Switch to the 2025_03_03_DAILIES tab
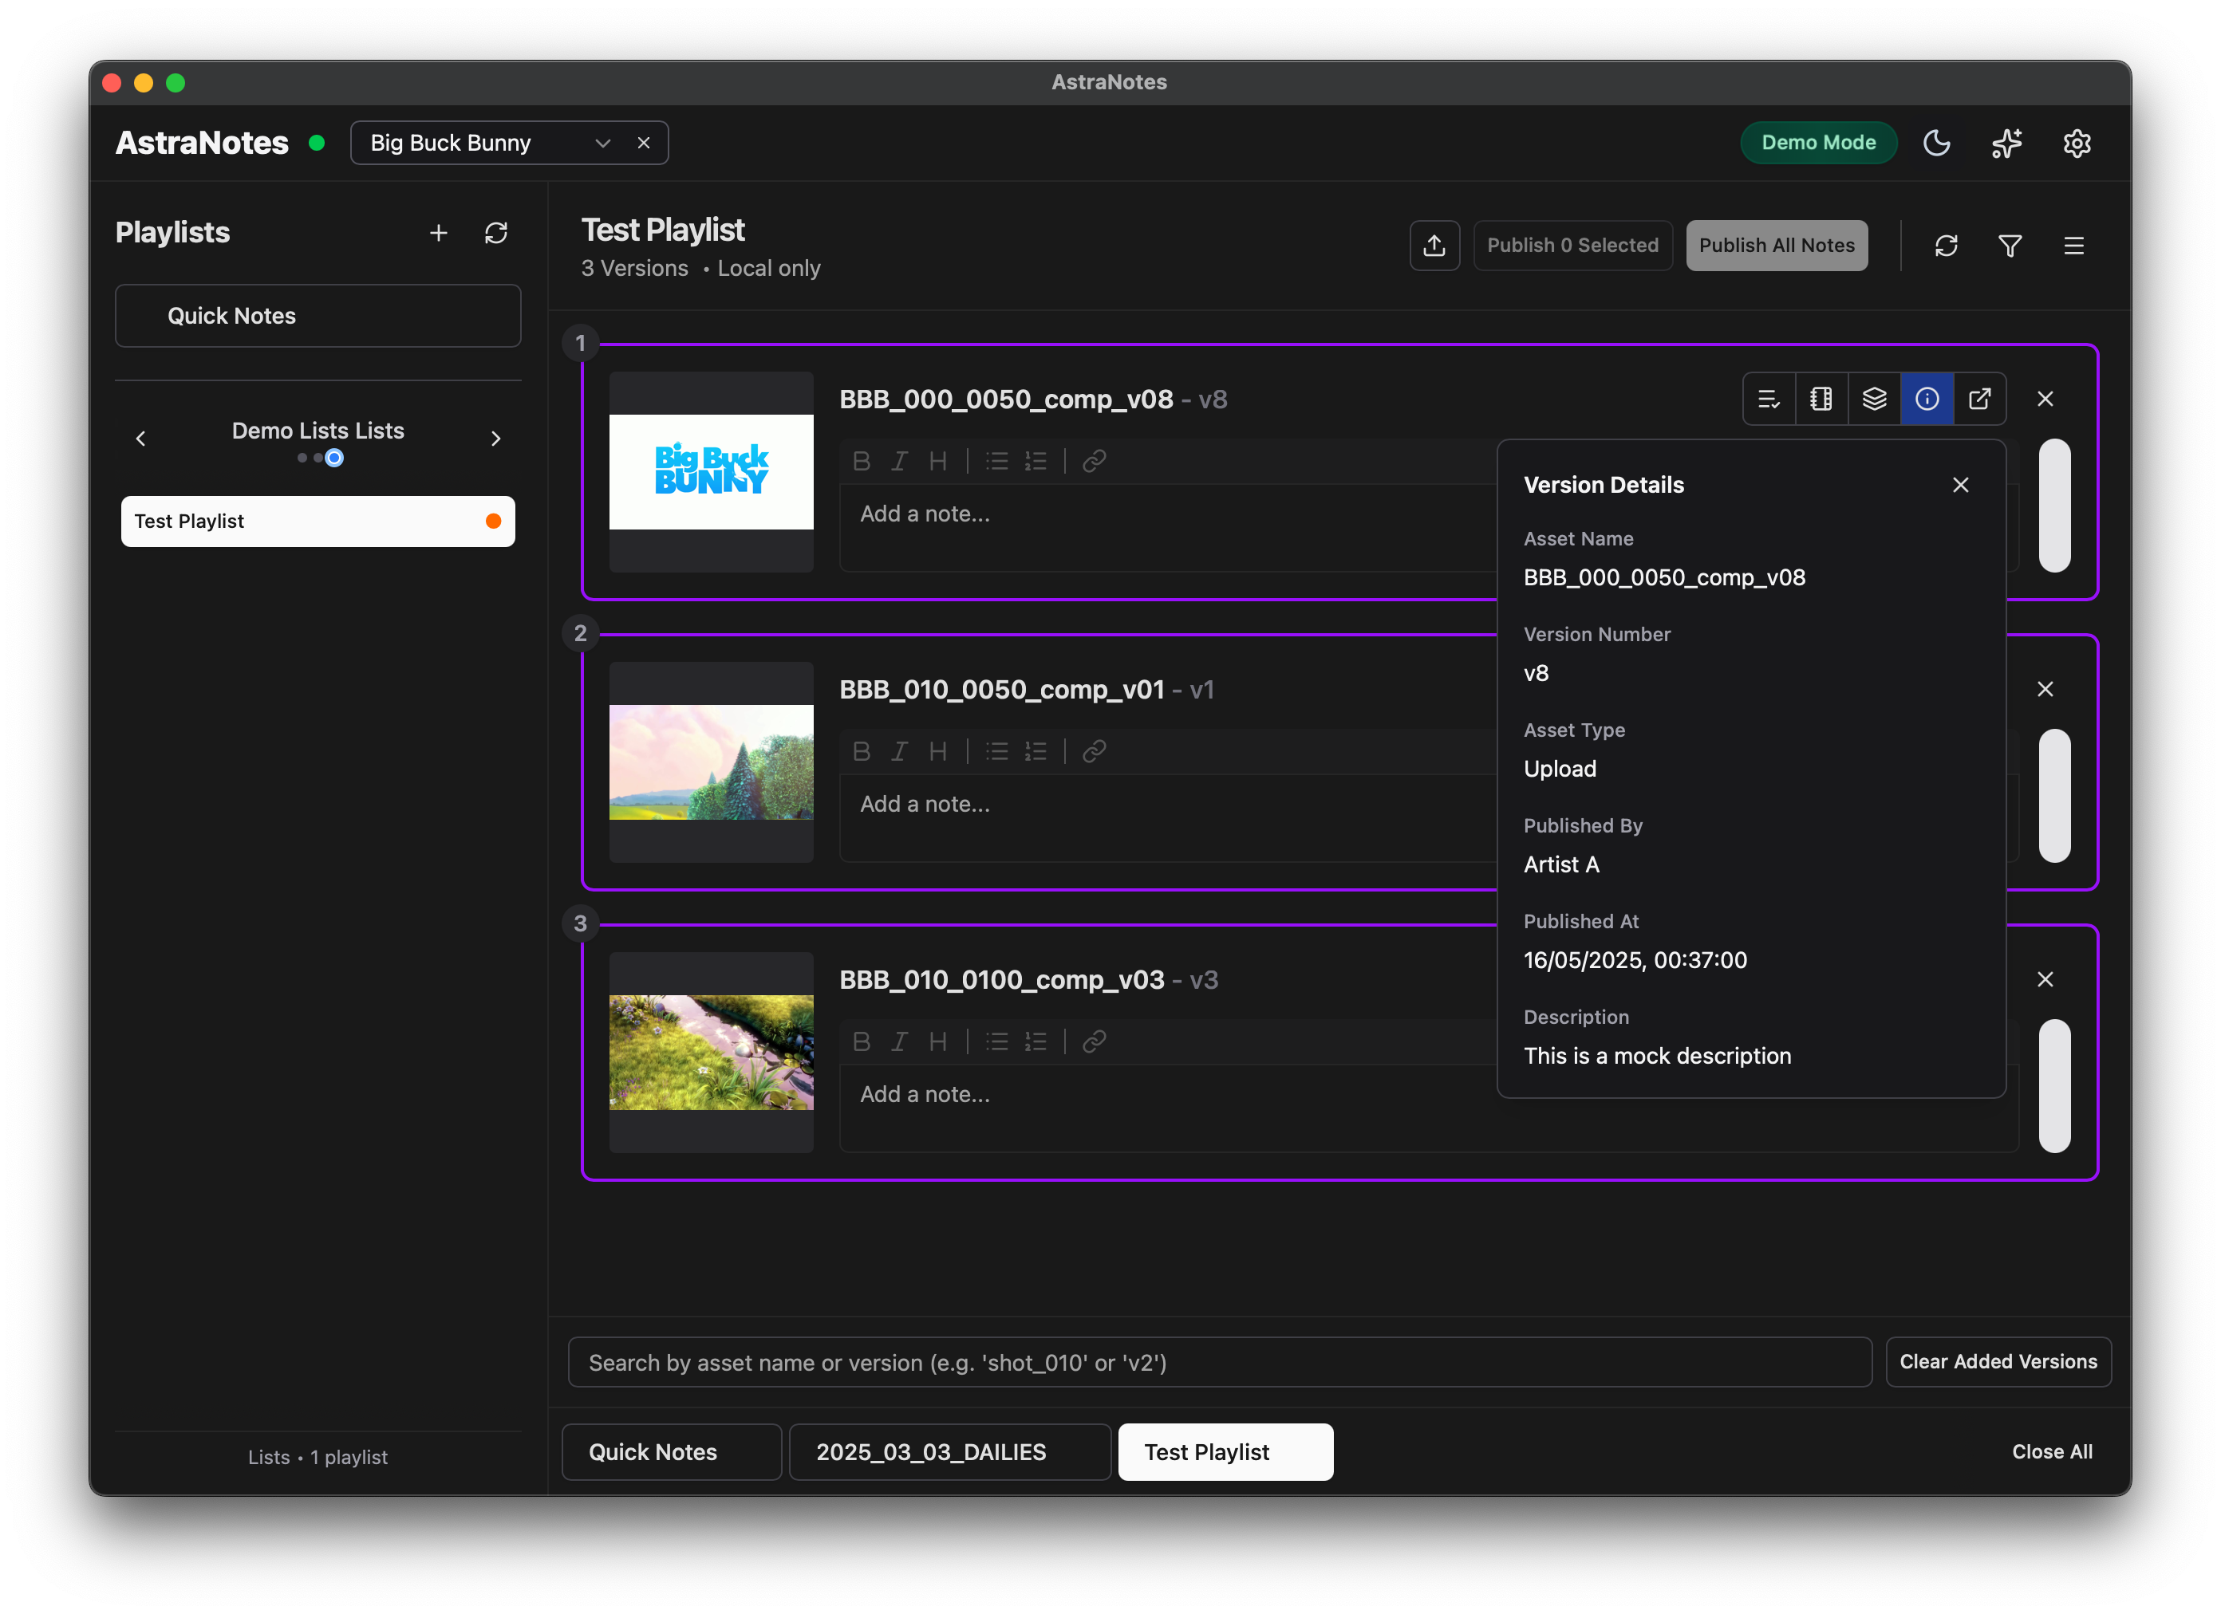The height and width of the screenshot is (1614, 2221). [x=949, y=1451]
